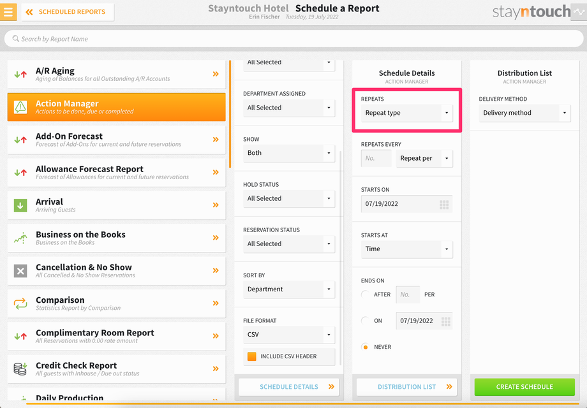587x408 pixels.
Task: Click the Complimentary Room Report arrows icon
Action: (20, 336)
